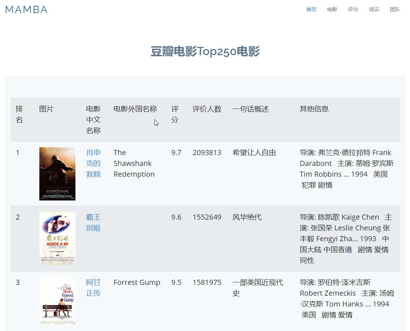Open the 首页 nav item
The height and width of the screenshot is (331, 410).
(x=311, y=9)
